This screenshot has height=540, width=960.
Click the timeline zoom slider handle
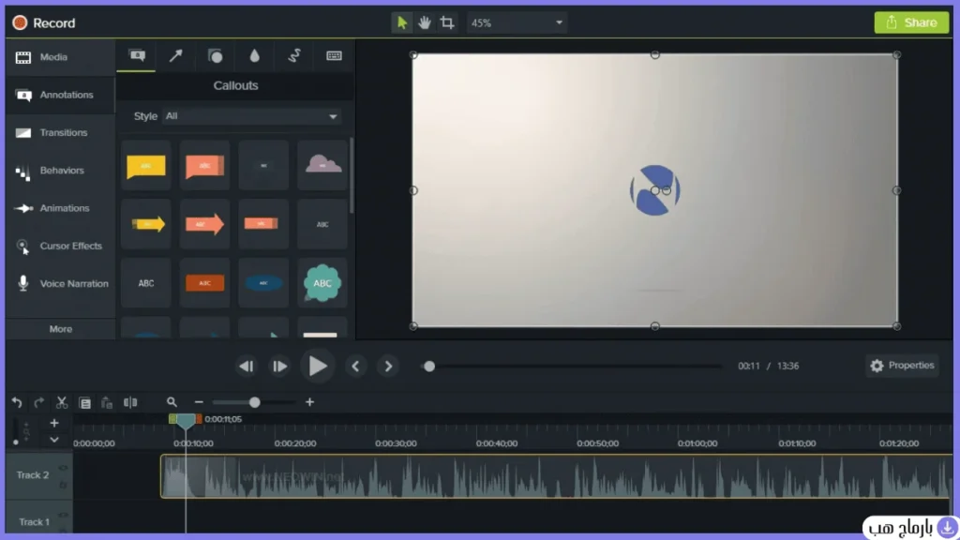pyautogui.click(x=255, y=402)
